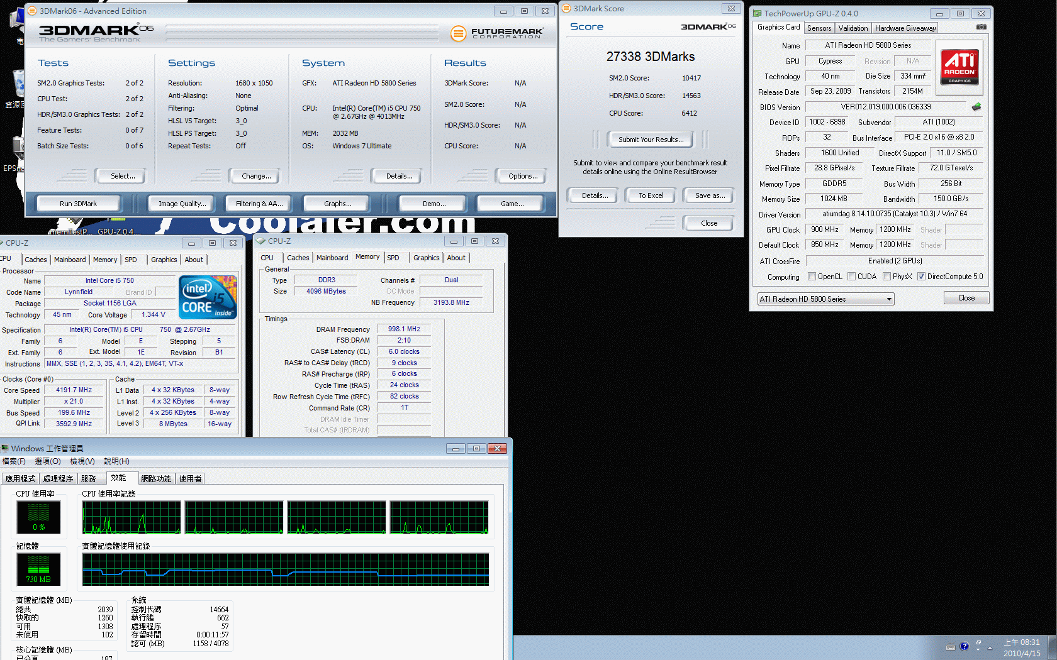The height and width of the screenshot is (660, 1057).
Task: Open the language bar options arrow
Action: pos(978,651)
